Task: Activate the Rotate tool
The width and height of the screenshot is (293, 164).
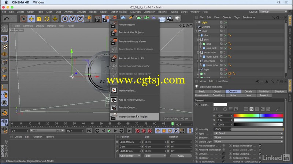Action: pyautogui.click(x=47, y=19)
